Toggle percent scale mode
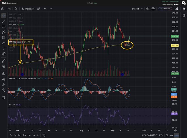Image resolution: width=187 pixels, height=138 pixels. 167,135
